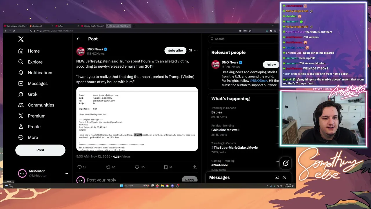Click the X logo in the sidebar
The height and width of the screenshot is (209, 371).
(x=21, y=39)
